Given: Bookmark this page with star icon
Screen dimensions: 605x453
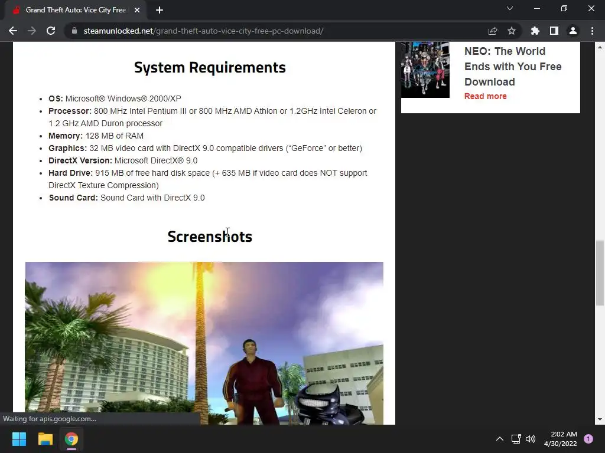Looking at the screenshot, I should pyautogui.click(x=512, y=31).
